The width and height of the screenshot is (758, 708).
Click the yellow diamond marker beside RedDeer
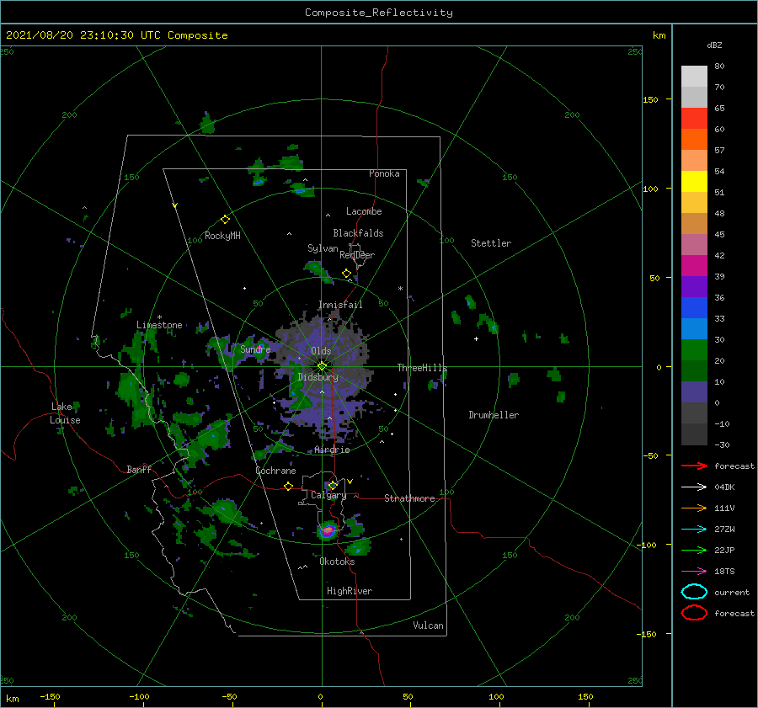click(346, 274)
